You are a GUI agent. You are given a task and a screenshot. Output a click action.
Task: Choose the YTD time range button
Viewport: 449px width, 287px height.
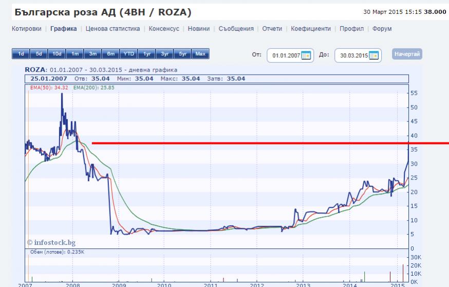[x=128, y=53]
